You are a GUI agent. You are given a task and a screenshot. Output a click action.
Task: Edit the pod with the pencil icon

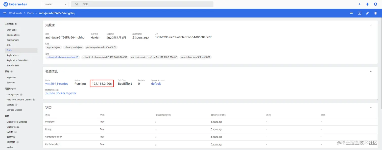[367, 13]
